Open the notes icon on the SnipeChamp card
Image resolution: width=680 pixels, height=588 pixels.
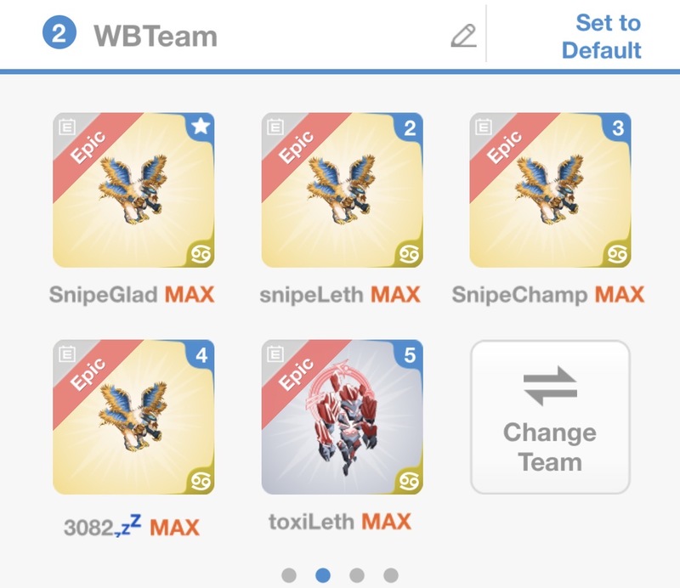[x=483, y=127]
